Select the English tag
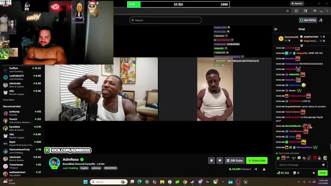This screenshot has height=186, width=331. [x=84, y=168]
